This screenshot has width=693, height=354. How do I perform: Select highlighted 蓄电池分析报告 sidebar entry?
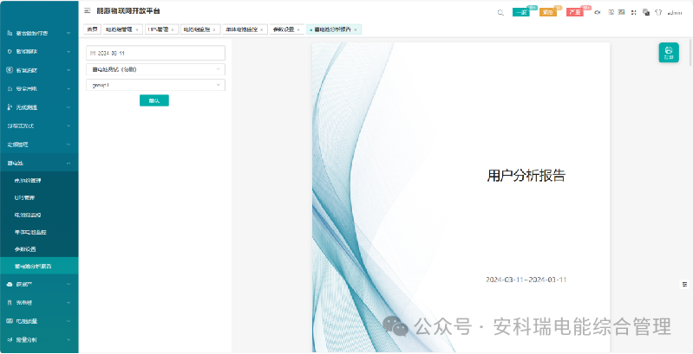pyautogui.click(x=39, y=267)
